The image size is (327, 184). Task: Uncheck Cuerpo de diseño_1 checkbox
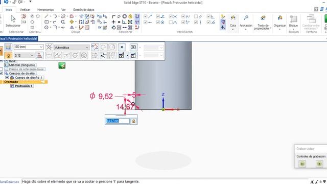[7, 77]
